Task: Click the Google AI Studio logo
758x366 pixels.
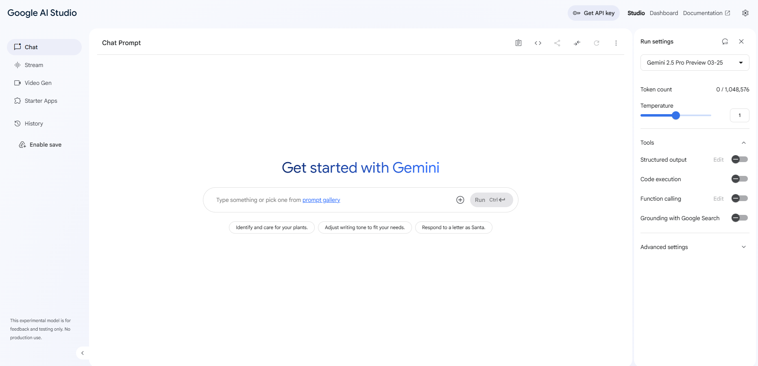Action: [42, 13]
